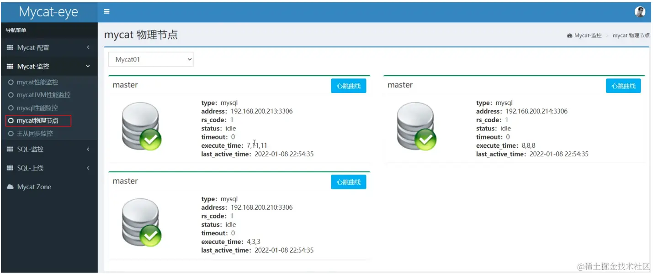
Task: Click the dashboard icon in the breadcrumb
Action: point(570,36)
